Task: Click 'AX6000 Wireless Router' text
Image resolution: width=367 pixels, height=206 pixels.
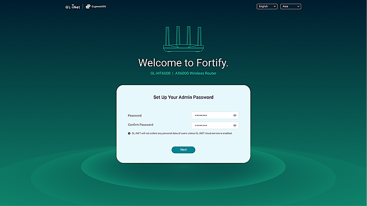Action: 196,73
